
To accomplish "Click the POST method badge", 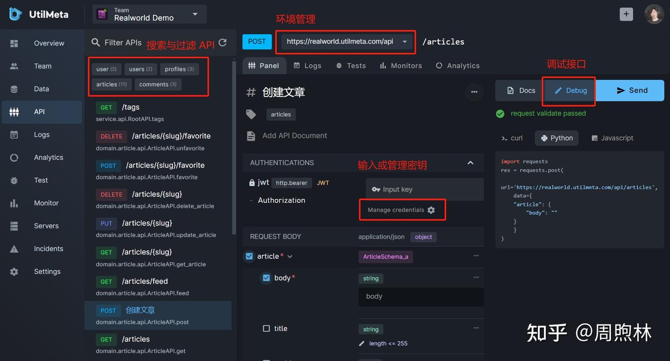I will coord(257,41).
